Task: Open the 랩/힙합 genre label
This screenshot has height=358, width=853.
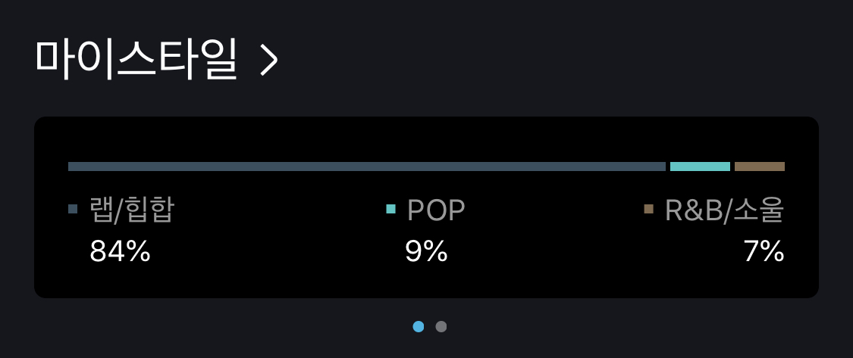Action: 132,210
